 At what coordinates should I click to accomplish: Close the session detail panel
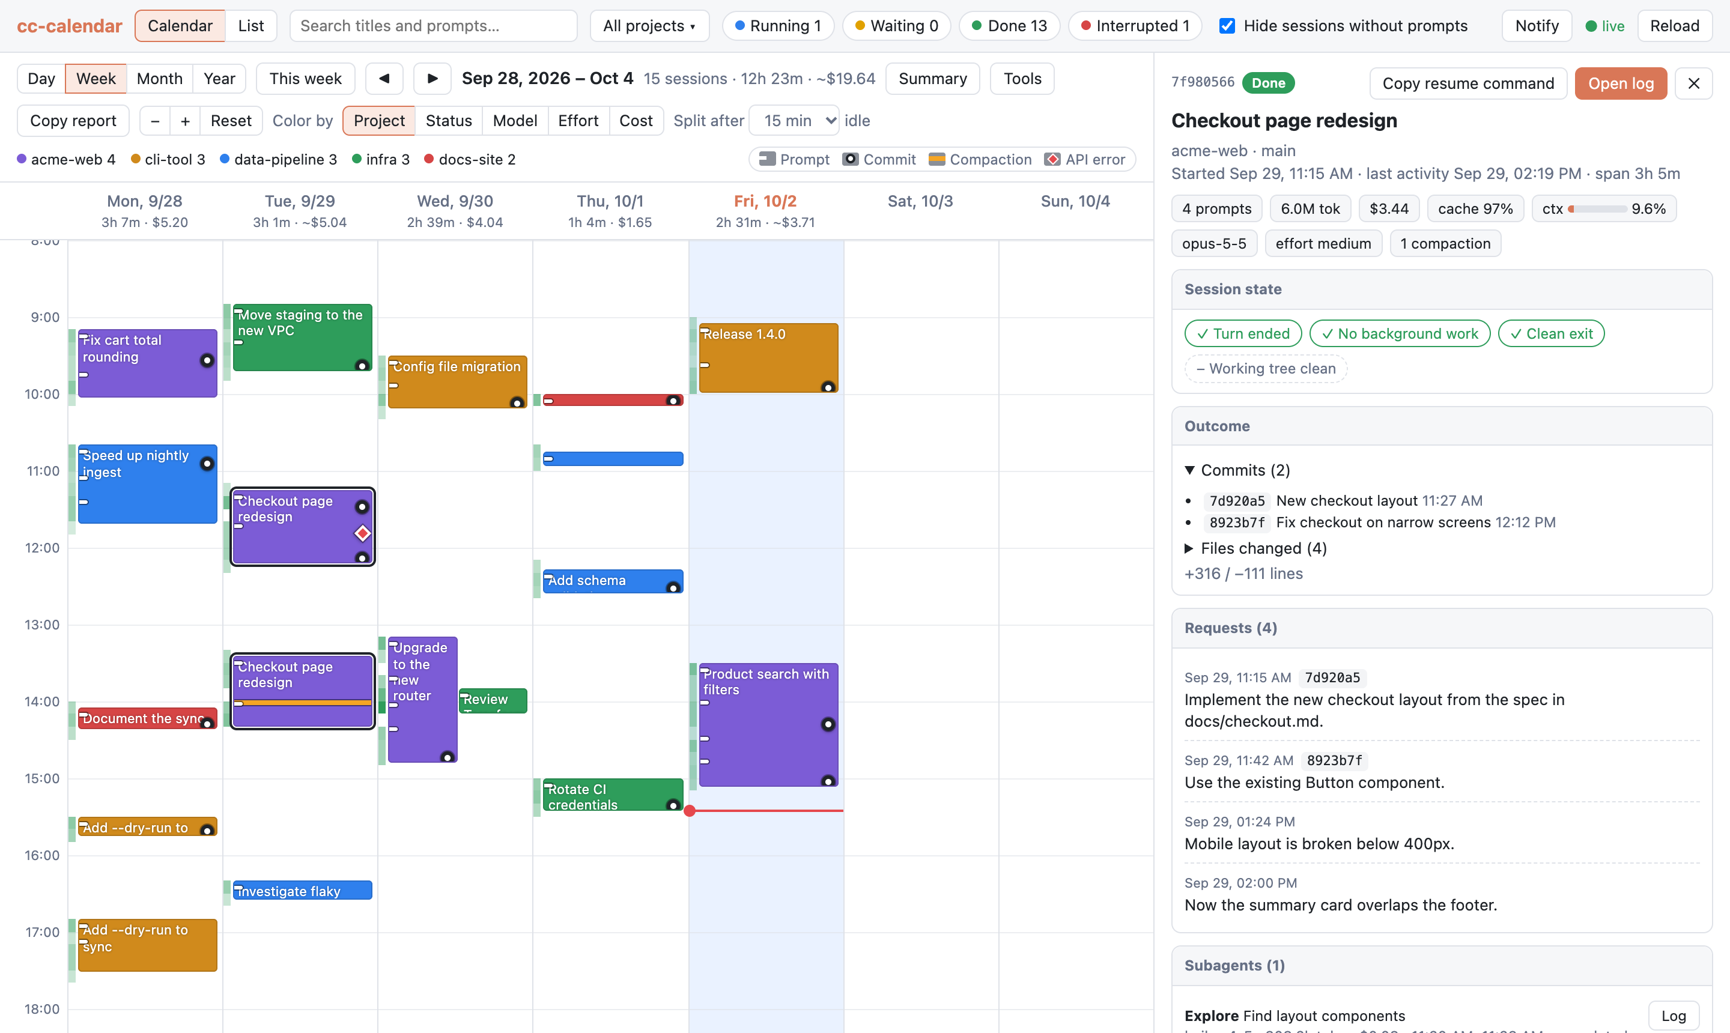click(1694, 83)
